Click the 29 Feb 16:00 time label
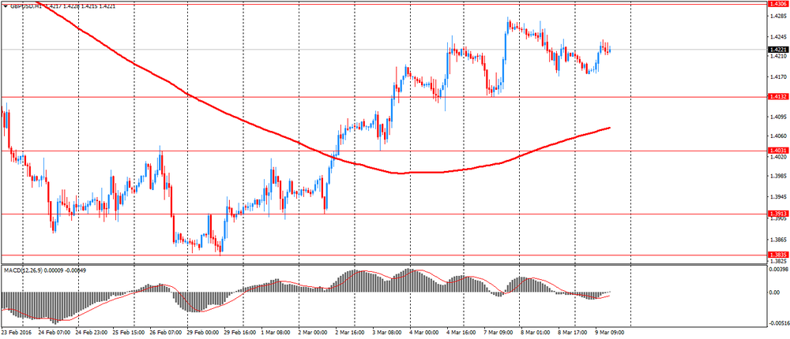This screenshot has height=339, width=790. click(240, 333)
